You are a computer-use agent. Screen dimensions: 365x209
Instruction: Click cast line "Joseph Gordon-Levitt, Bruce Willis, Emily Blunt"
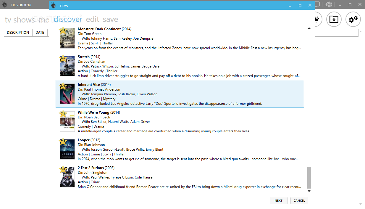coord(127,149)
